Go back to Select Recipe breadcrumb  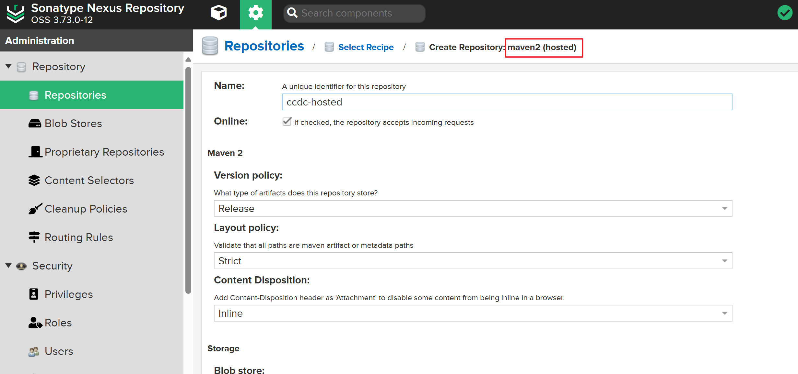tap(366, 47)
